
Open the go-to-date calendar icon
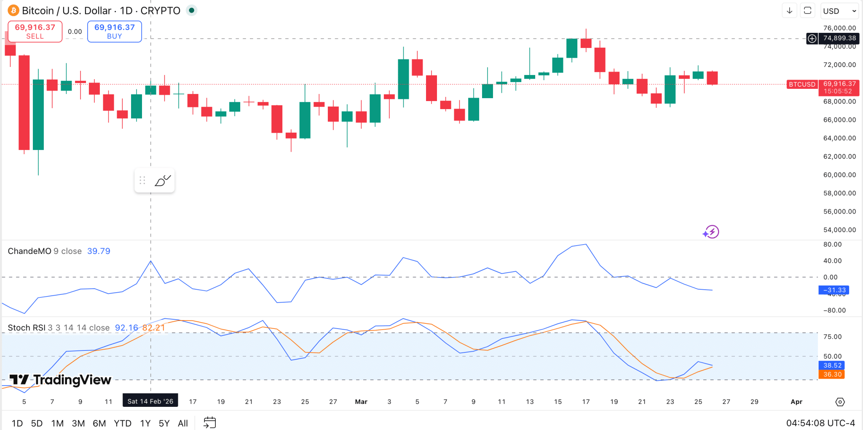pyautogui.click(x=210, y=422)
